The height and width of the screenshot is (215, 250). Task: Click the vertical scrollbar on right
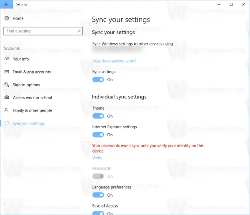[x=249, y=92]
